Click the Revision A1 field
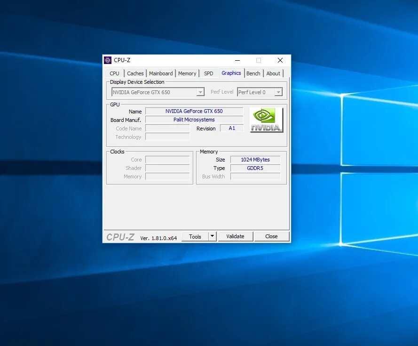The height and width of the screenshot is (346, 418). coord(232,128)
